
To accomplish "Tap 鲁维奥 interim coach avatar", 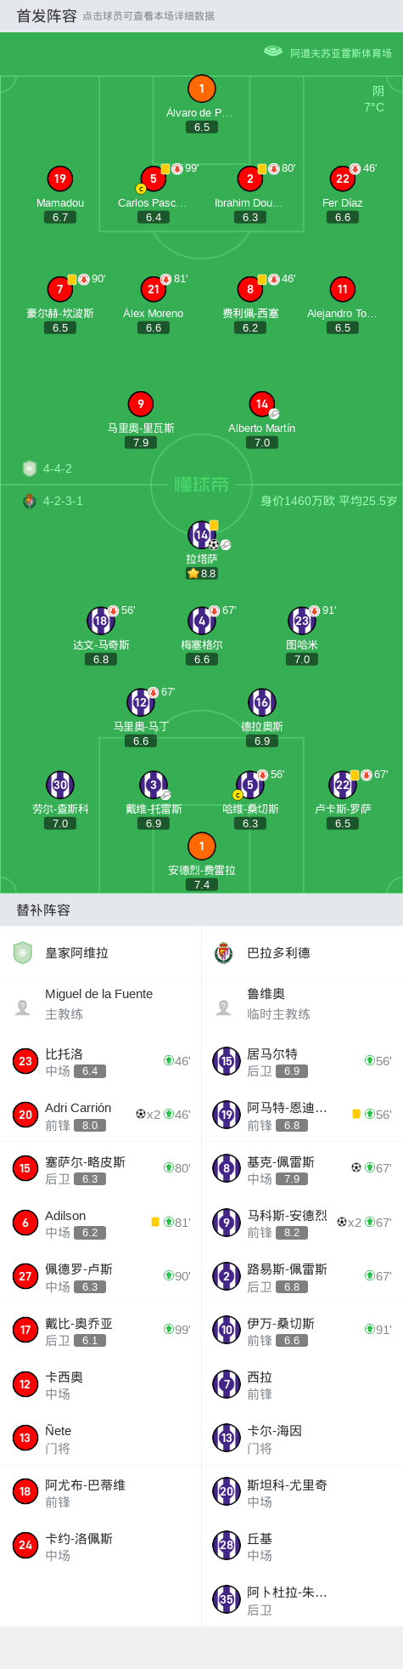I will point(224,1008).
